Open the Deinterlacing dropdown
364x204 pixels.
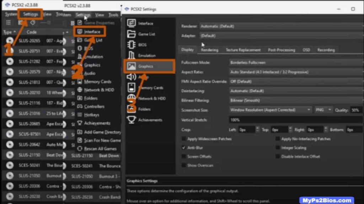(296, 91)
